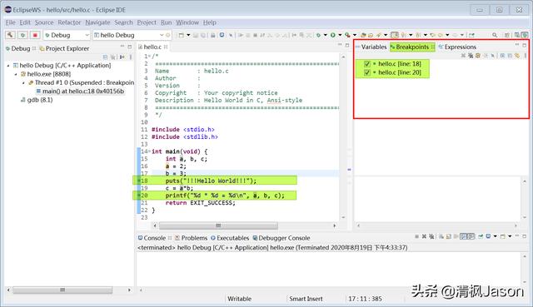Viewport: 533px width, 307px height.
Task: Open the Project menu
Action: coord(147,22)
